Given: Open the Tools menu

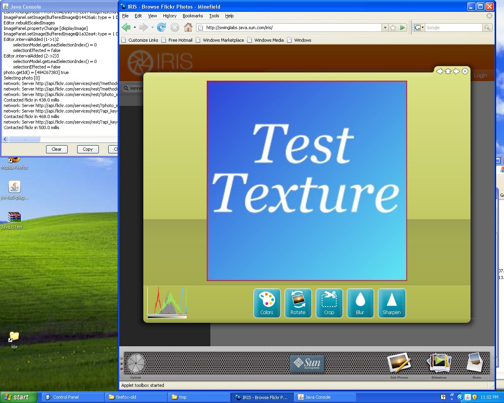Looking at the screenshot, I should click(214, 16).
